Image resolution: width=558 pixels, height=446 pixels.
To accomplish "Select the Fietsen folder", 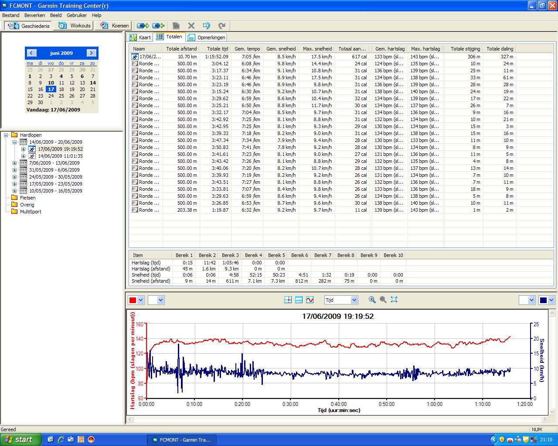I will [x=27, y=198].
